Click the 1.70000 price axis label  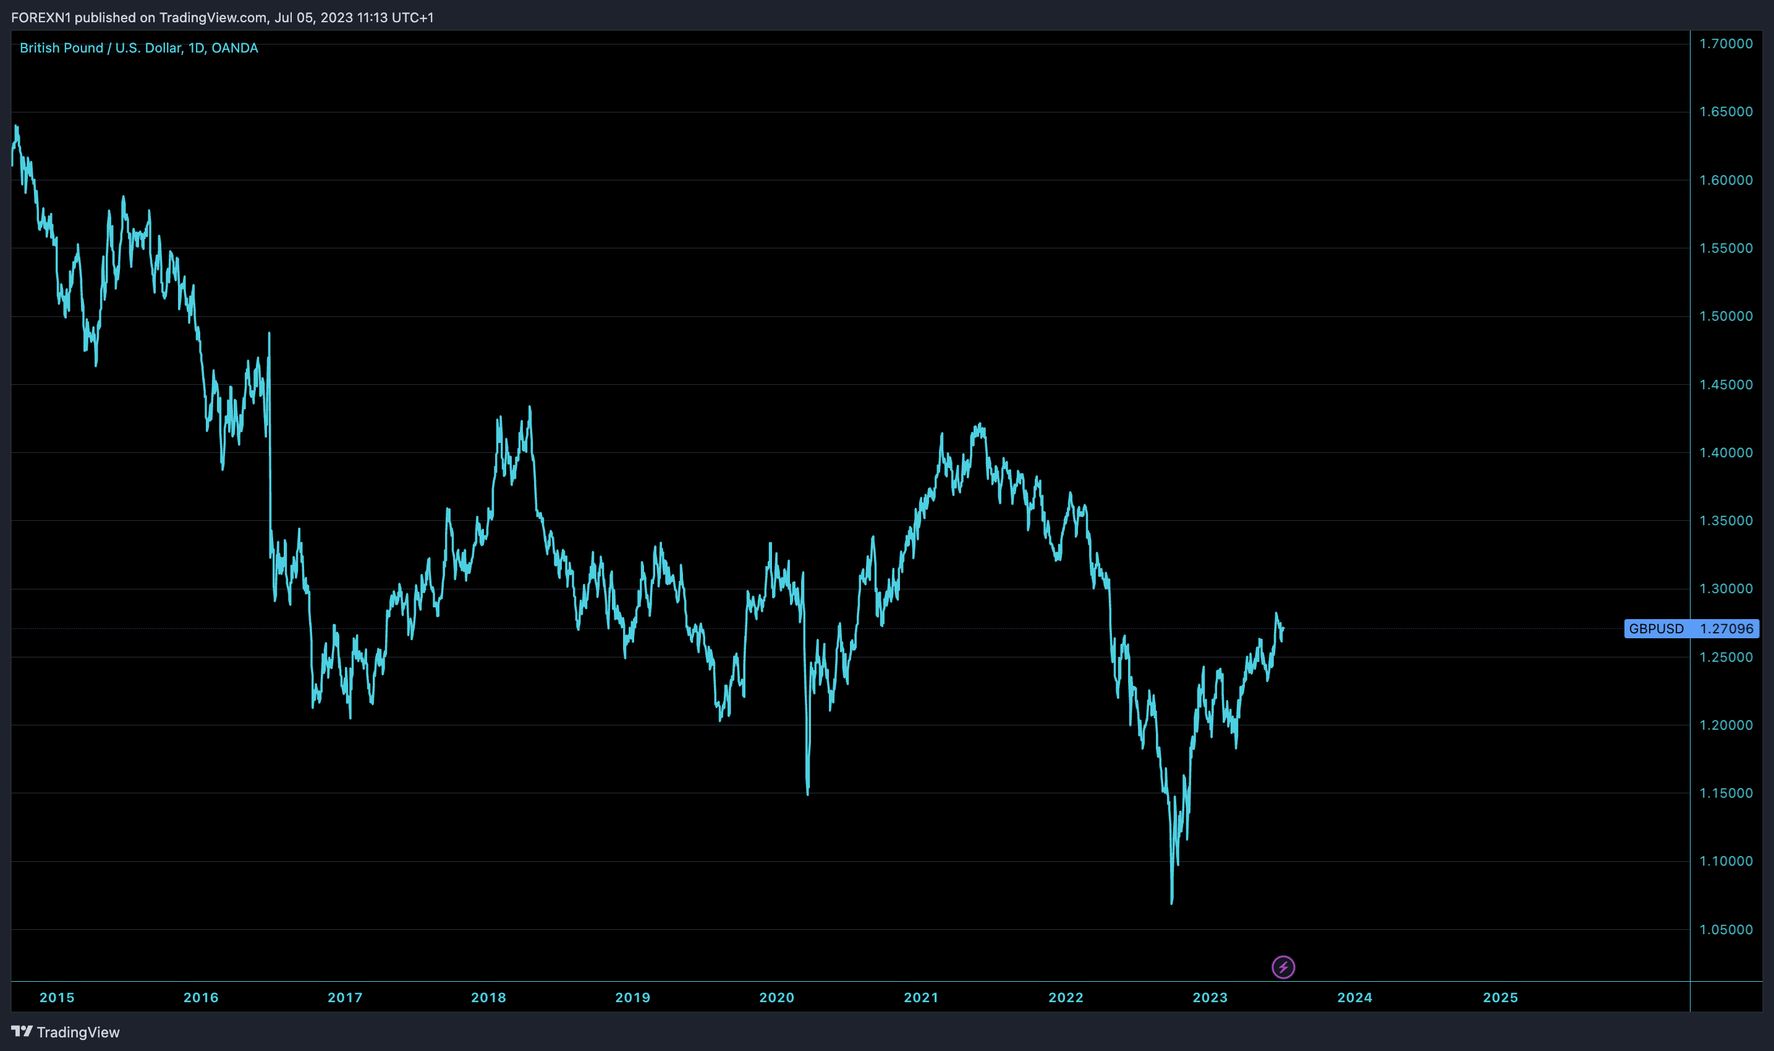[x=1726, y=44]
